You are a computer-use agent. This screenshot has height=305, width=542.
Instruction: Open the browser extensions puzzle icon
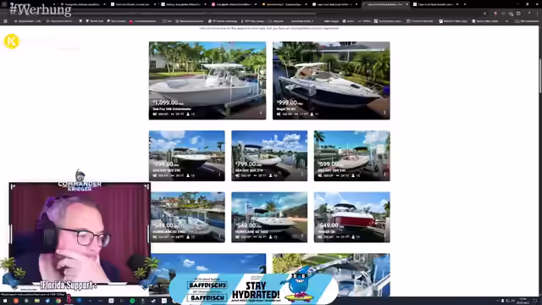point(518,14)
